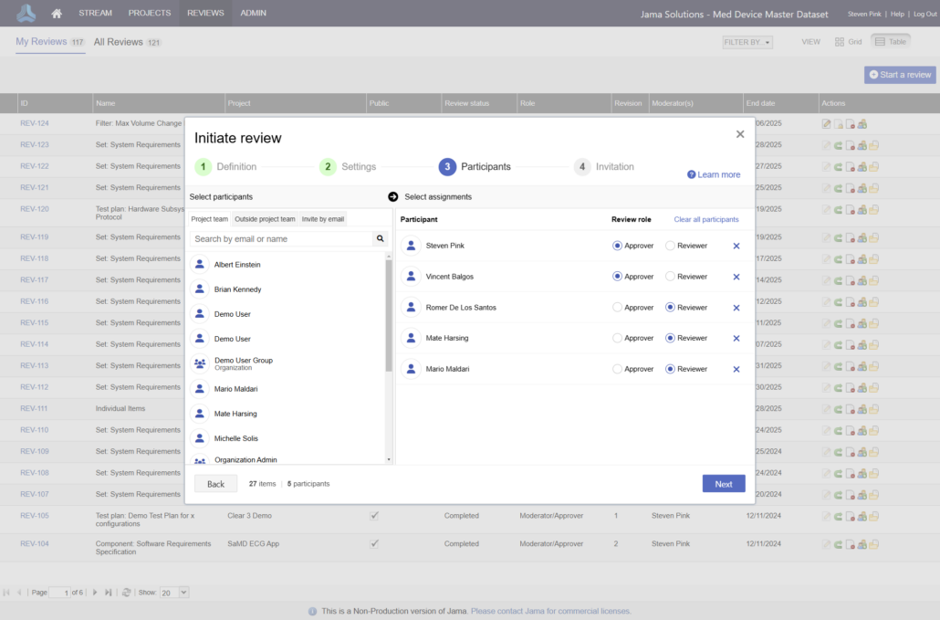Select Approver role for Mate Harsing
The width and height of the screenshot is (940, 620).
pyautogui.click(x=618, y=338)
